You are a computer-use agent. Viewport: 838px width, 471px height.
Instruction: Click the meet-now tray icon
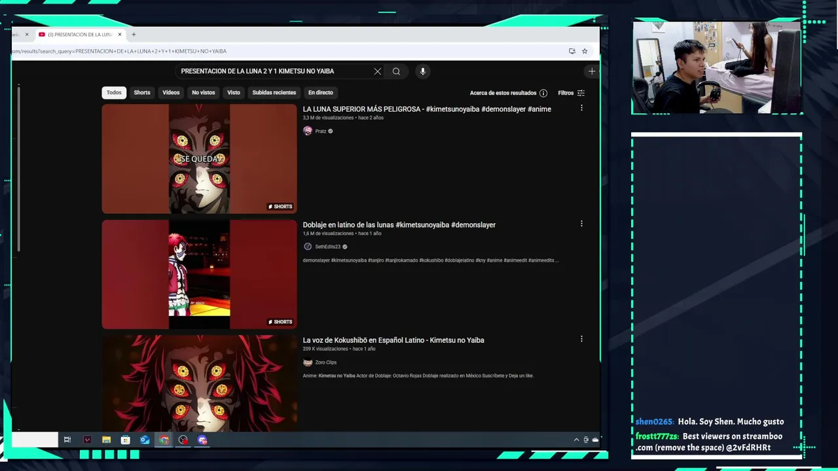586,440
